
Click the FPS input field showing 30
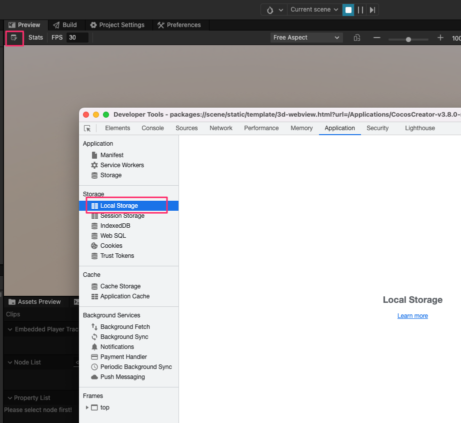point(77,38)
